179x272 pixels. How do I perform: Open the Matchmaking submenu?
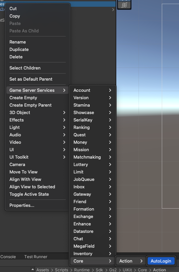coord(92,157)
